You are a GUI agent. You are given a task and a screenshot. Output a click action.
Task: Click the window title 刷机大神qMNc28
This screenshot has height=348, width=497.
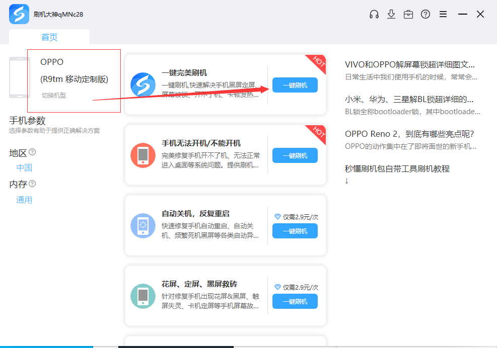pos(58,14)
